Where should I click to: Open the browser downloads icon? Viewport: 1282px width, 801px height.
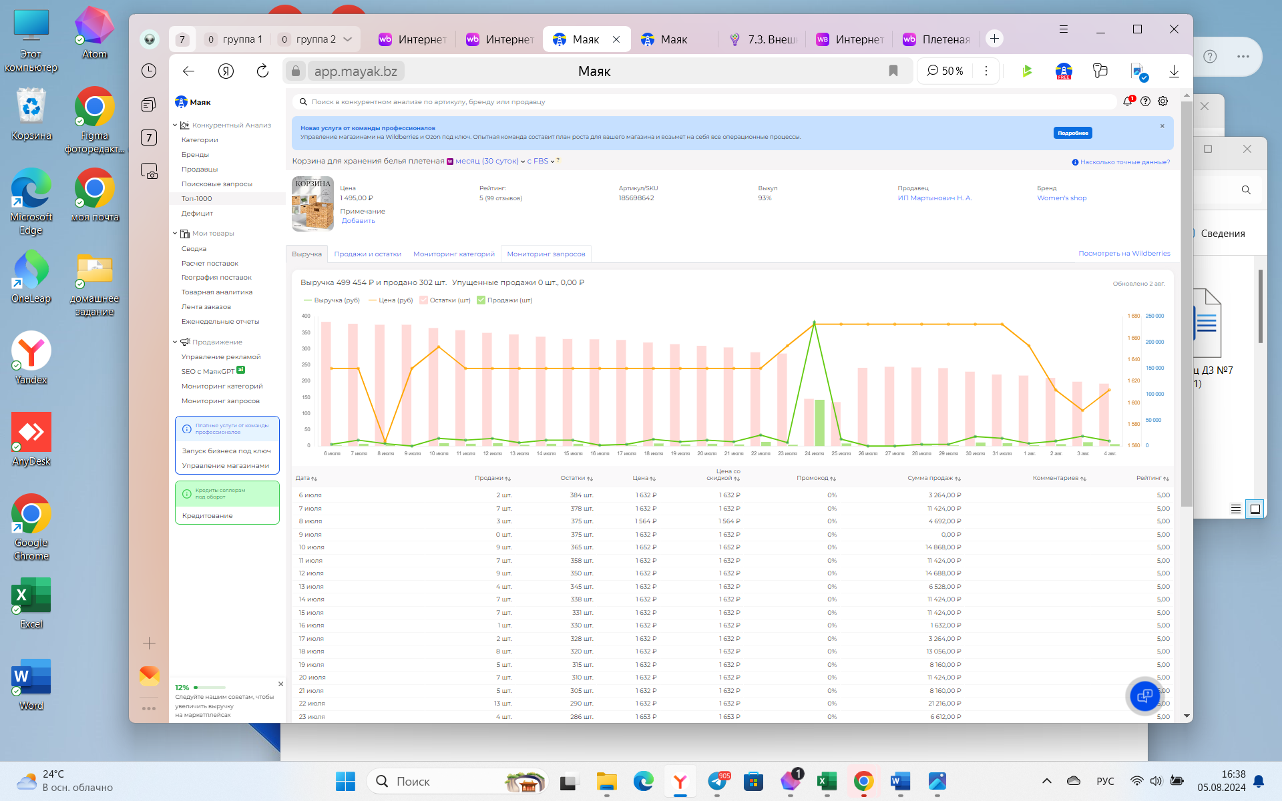(x=1174, y=71)
